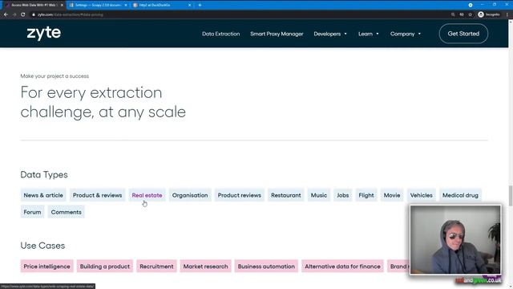Select the Organisation data type

190,195
